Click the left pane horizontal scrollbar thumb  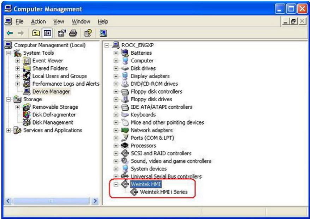(51, 201)
